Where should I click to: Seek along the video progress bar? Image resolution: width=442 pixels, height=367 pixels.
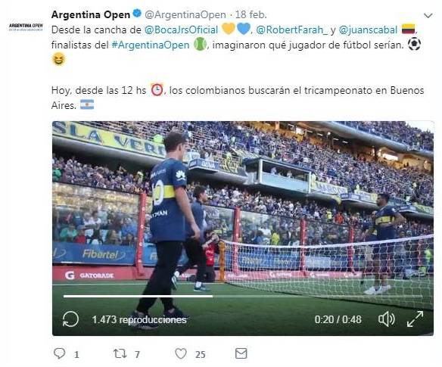point(243,297)
